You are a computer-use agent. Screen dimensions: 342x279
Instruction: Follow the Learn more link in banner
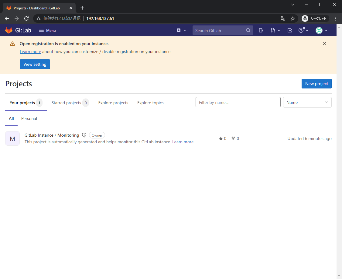click(x=30, y=51)
